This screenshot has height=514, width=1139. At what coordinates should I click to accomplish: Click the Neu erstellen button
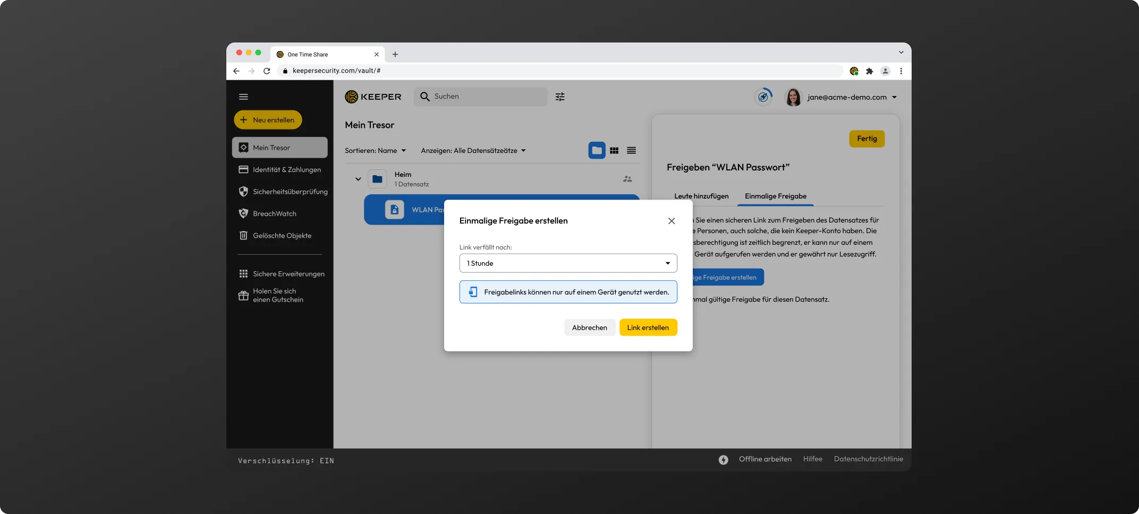click(268, 120)
